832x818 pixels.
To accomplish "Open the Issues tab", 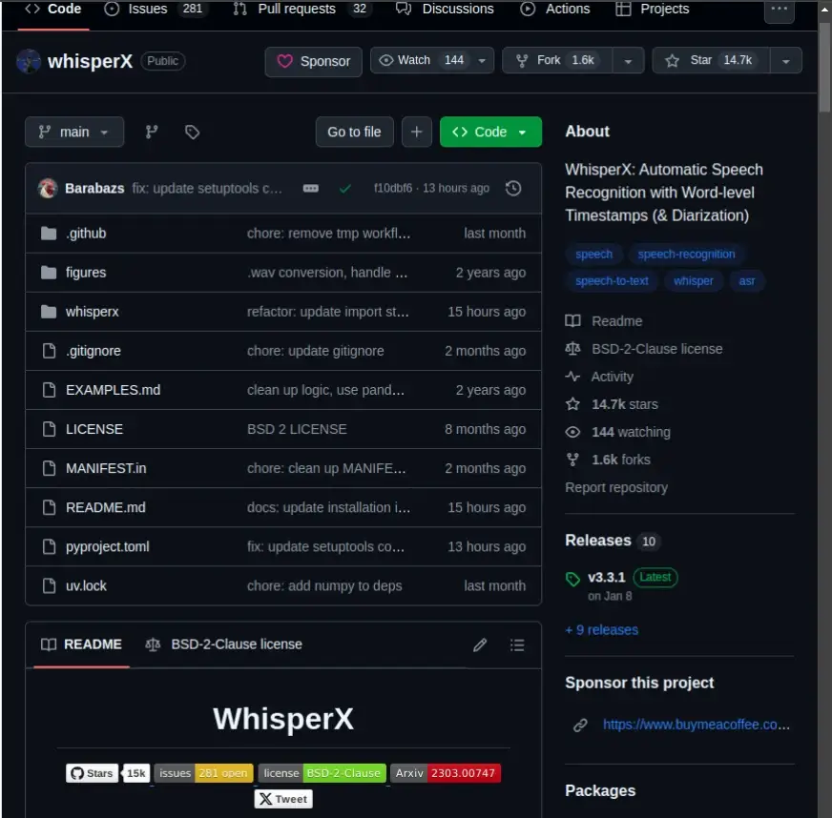I will [x=156, y=9].
